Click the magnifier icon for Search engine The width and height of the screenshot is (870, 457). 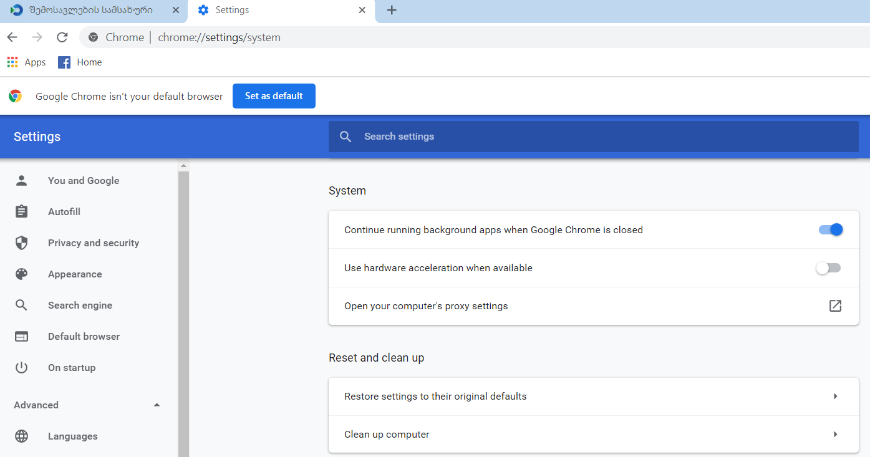coord(22,305)
